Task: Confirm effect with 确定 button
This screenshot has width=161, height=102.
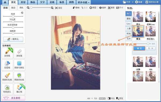Action: pos(139,48)
